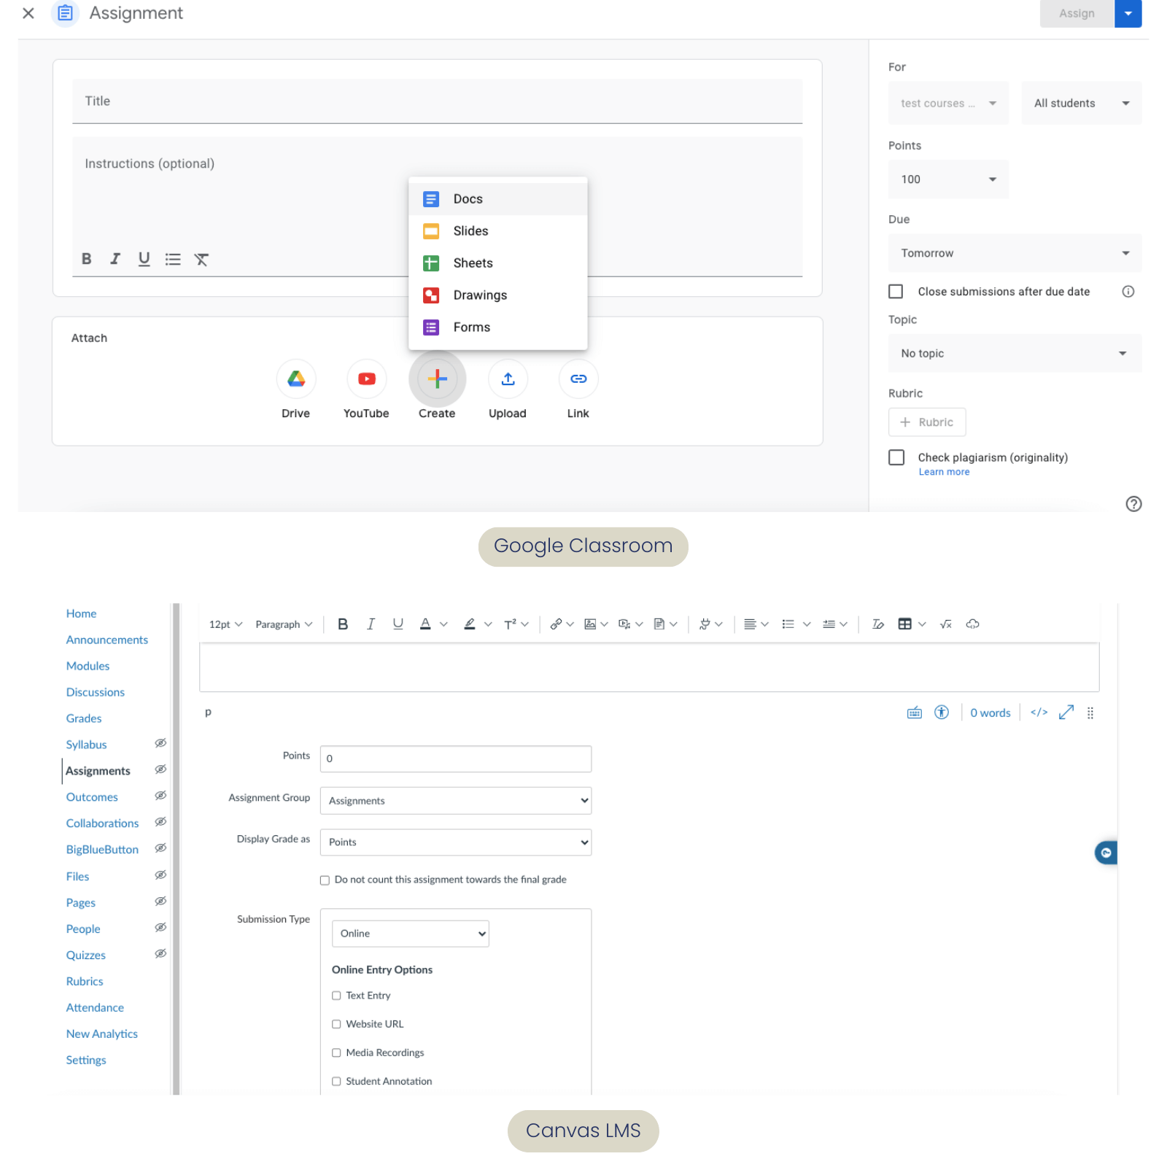Apply text color in Canvas editor

425,624
